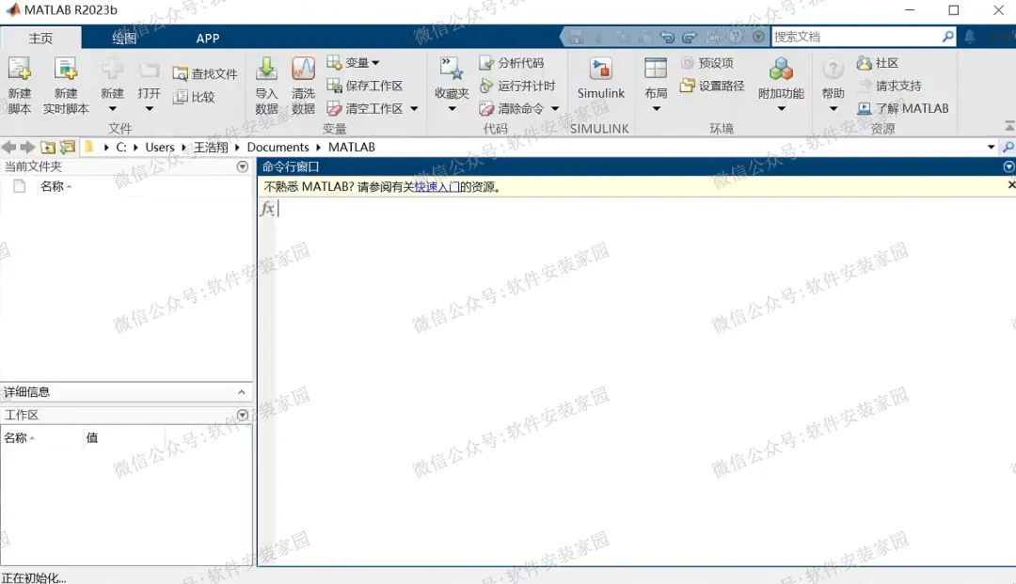Image resolution: width=1016 pixels, height=584 pixels.
Task: Collapse the 详细信息 (Details) panel chevron
Action: (241, 392)
